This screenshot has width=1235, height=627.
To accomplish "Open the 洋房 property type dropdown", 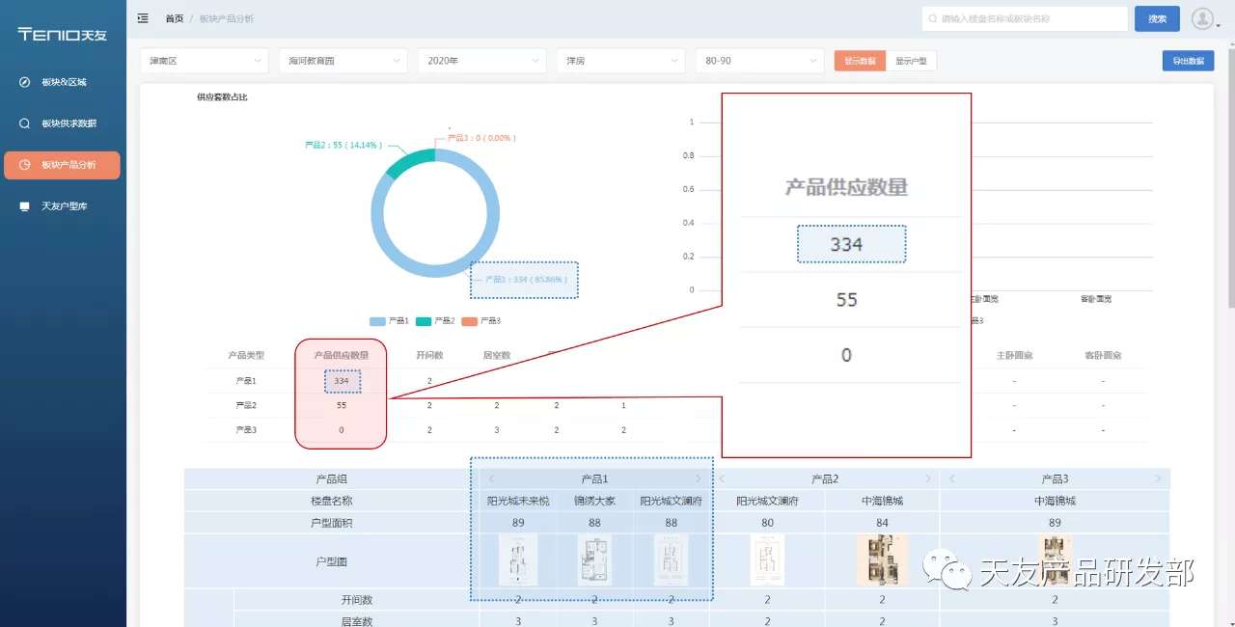I will (x=620, y=60).
